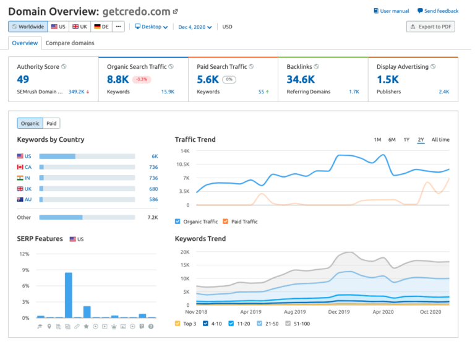
Task: Click the green up arrow beside 55
Action: (x=267, y=92)
